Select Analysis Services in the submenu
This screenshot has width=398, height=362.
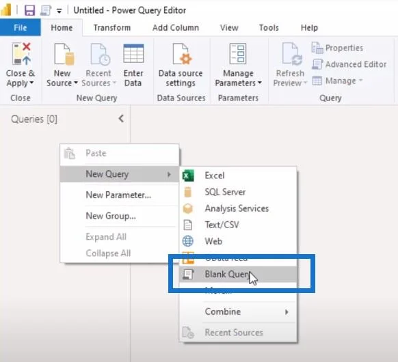pos(238,208)
